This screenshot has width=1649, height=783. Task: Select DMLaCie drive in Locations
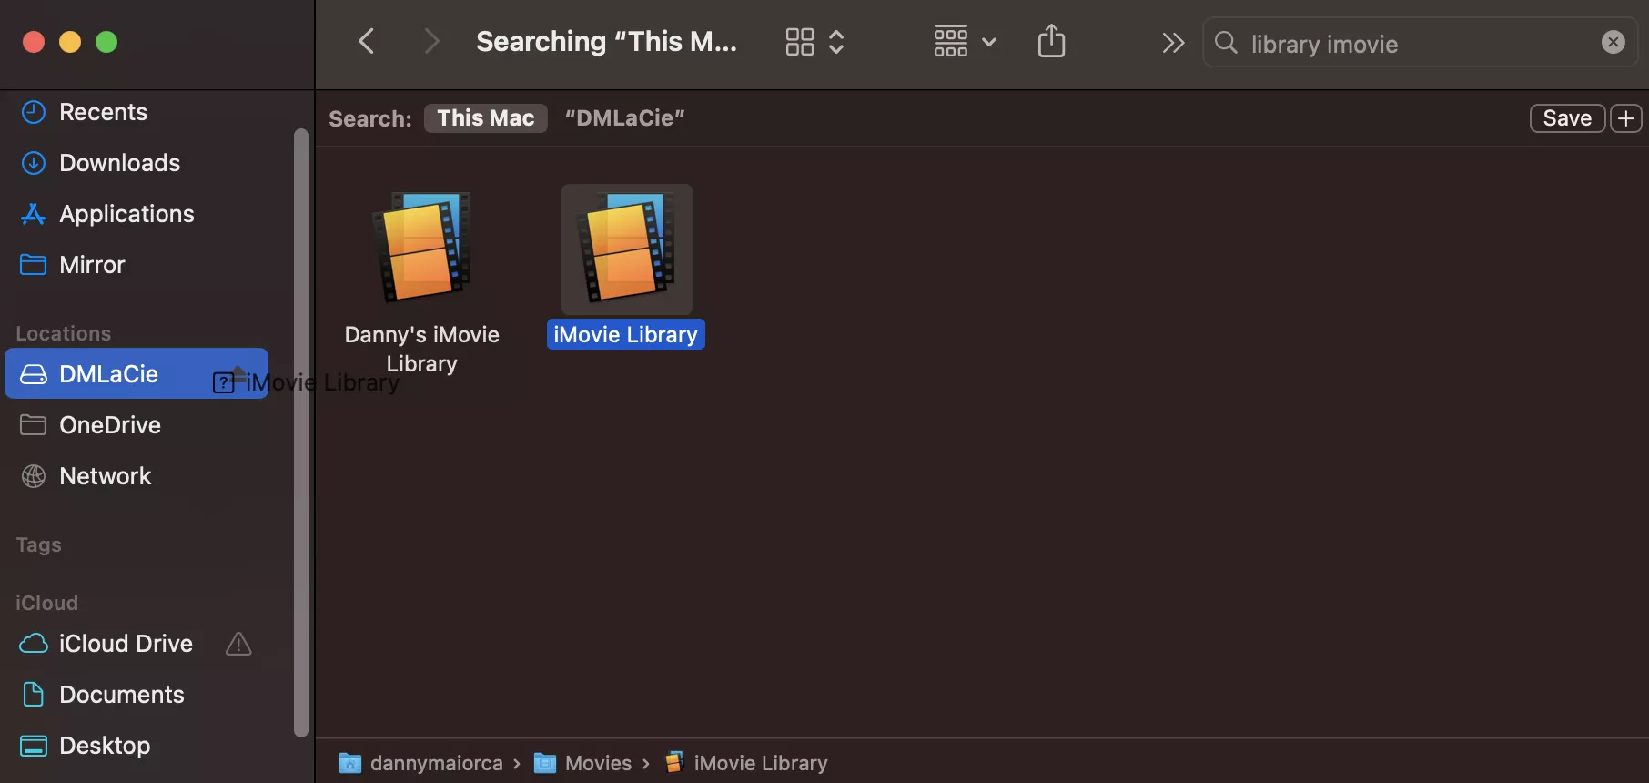tap(137, 373)
